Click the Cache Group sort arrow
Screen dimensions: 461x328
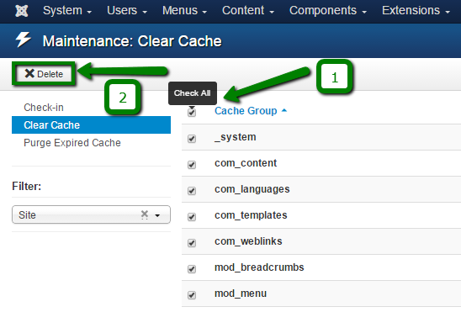284,110
